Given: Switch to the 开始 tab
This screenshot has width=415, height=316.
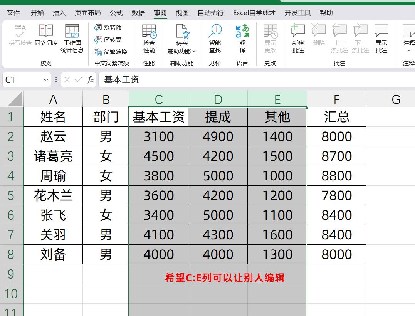Looking at the screenshot, I should pos(37,13).
